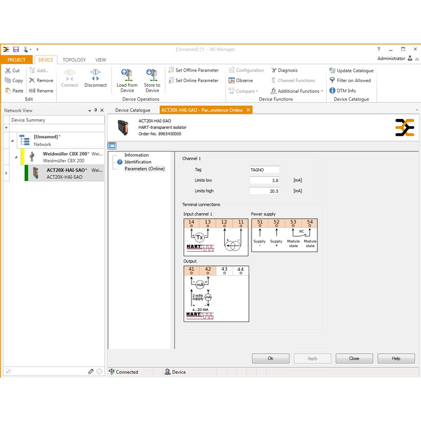Open the Network View panel options arrow
This screenshot has width=421, height=421.
pos(89,111)
